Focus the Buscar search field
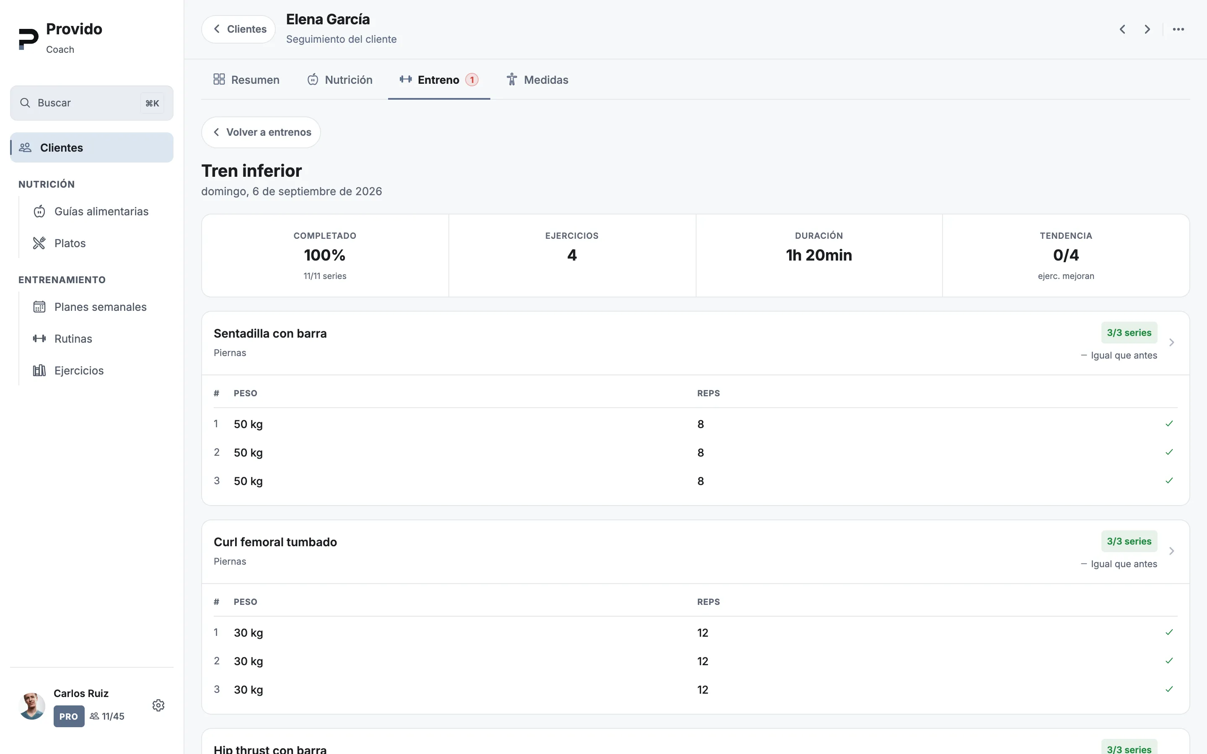 click(x=92, y=103)
